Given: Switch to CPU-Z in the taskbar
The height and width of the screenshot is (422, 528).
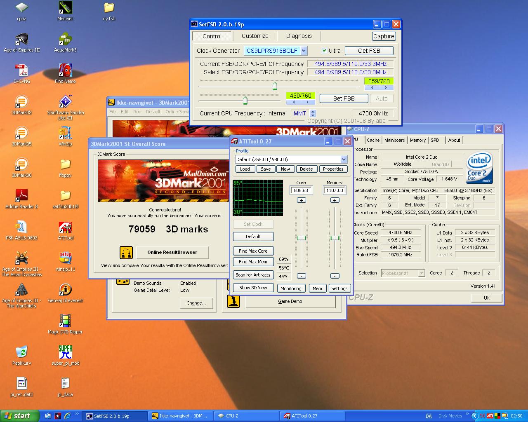Looking at the screenshot, I should coord(246,416).
